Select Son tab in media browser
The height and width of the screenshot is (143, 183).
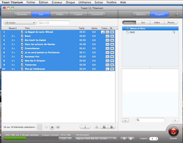pyautogui.click(x=143, y=22)
